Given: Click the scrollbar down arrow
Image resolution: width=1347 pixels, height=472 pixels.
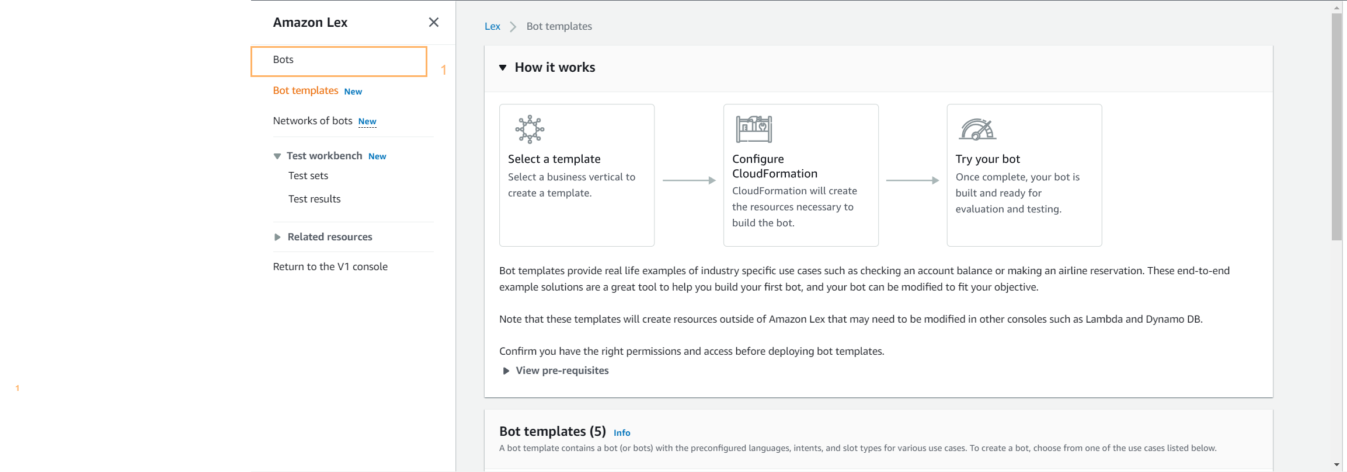Looking at the screenshot, I should tap(1336, 465).
